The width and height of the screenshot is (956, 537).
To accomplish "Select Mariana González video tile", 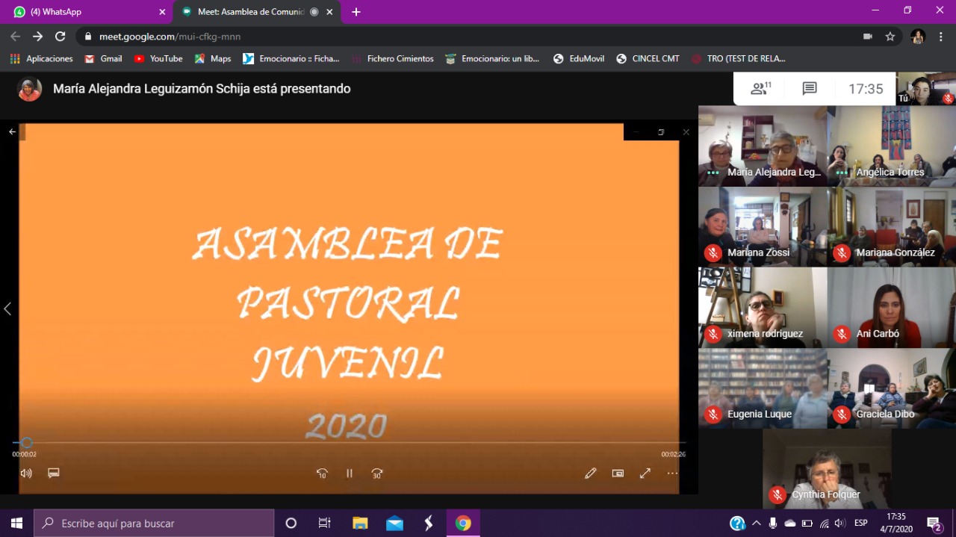I will pos(892,226).
